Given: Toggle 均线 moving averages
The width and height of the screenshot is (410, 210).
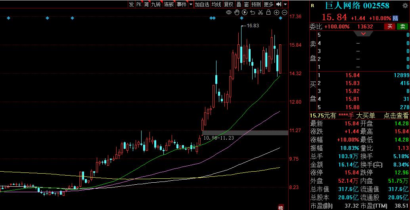Looking at the screenshot, I should pyautogui.click(x=216, y=4).
